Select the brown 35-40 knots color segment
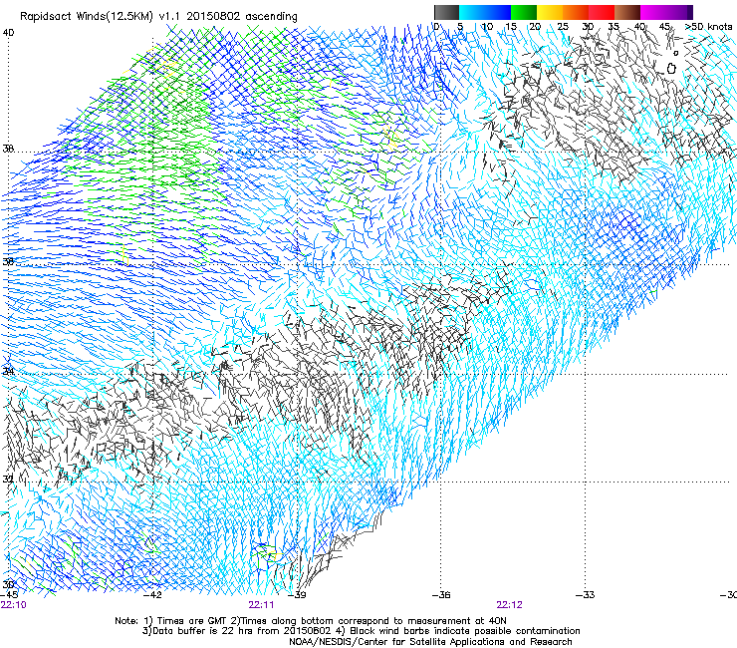737x648 pixels. pos(627,12)
